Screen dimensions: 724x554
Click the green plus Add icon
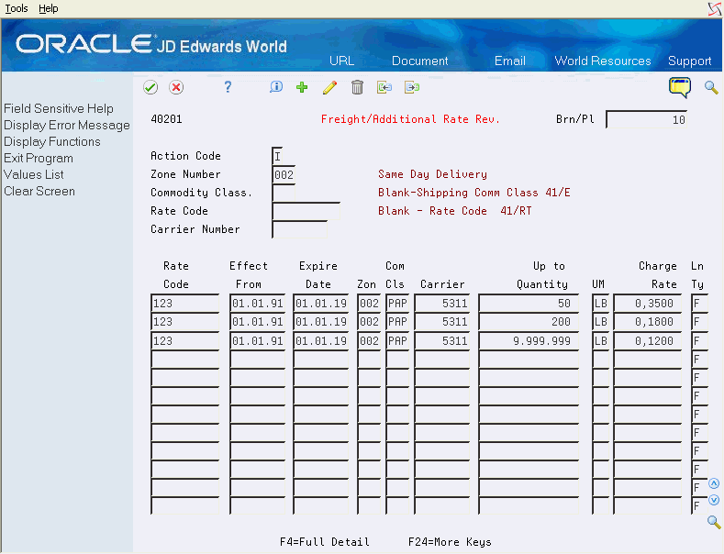tap(302, 87)
